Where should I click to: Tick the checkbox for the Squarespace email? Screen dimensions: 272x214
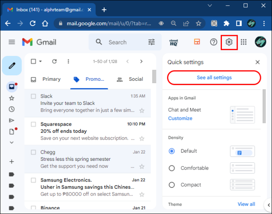pyautogui.click(x=33, y=124)
